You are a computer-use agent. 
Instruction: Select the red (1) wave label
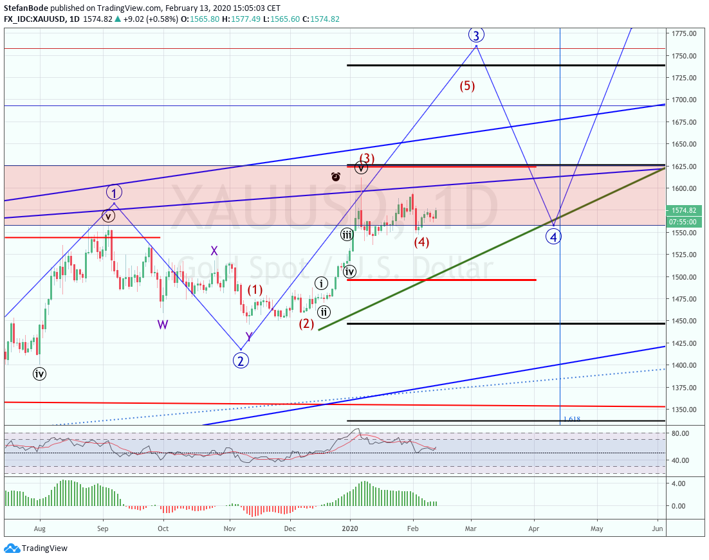pyautogui.click(x=255, y=290)
